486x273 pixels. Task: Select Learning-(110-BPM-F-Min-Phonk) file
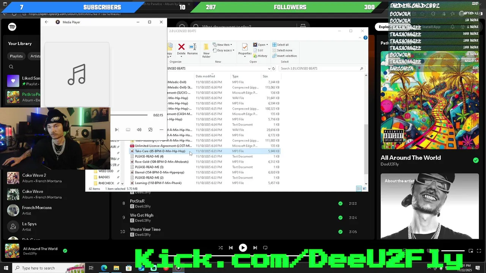click(158, 183)
